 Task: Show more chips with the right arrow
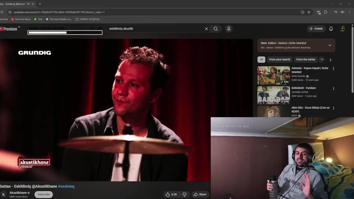330,60
